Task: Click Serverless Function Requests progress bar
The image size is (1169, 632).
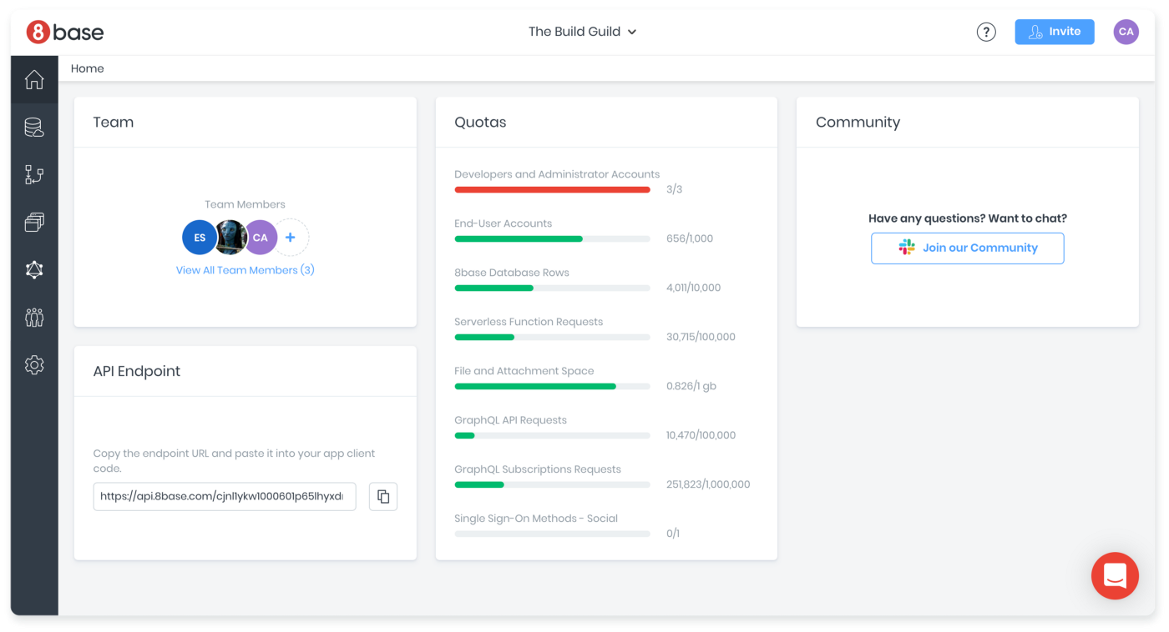Action: (x=552, y=338)
